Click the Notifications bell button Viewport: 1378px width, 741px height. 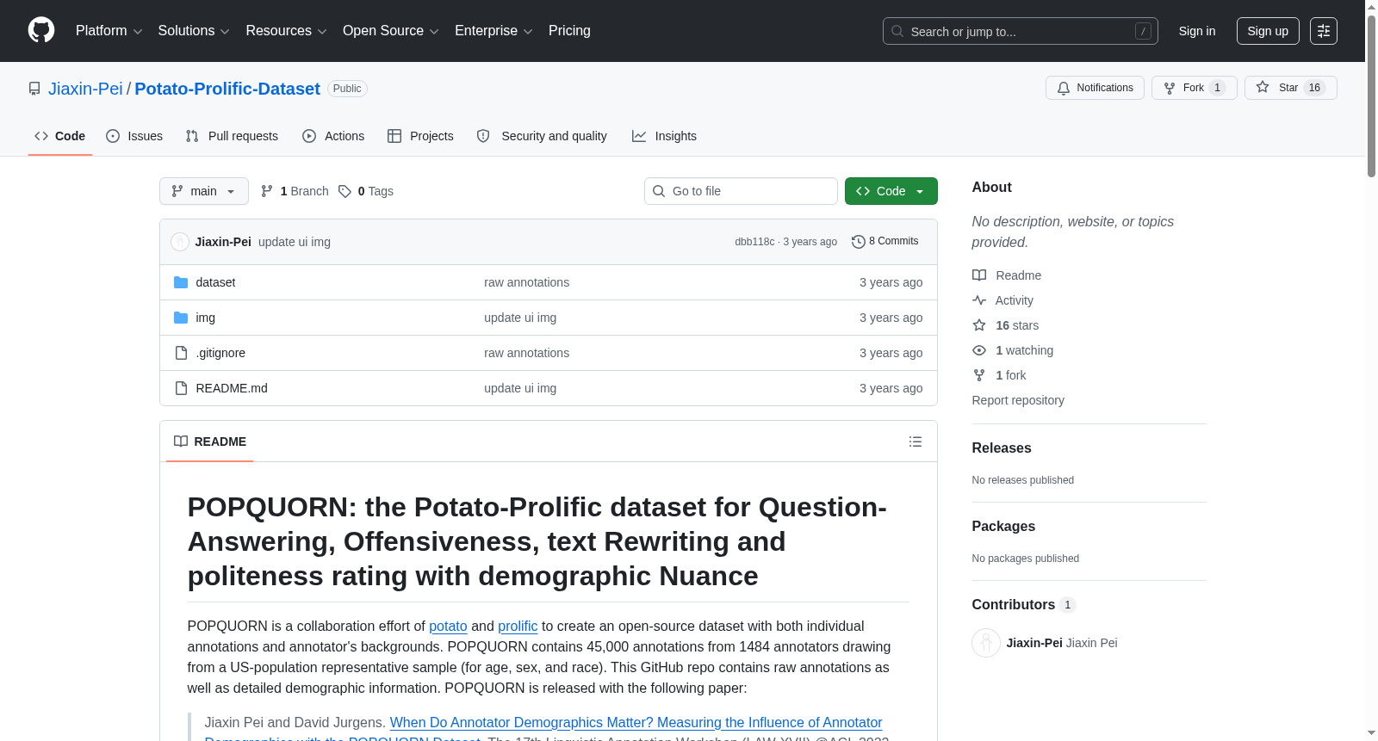1095,88
